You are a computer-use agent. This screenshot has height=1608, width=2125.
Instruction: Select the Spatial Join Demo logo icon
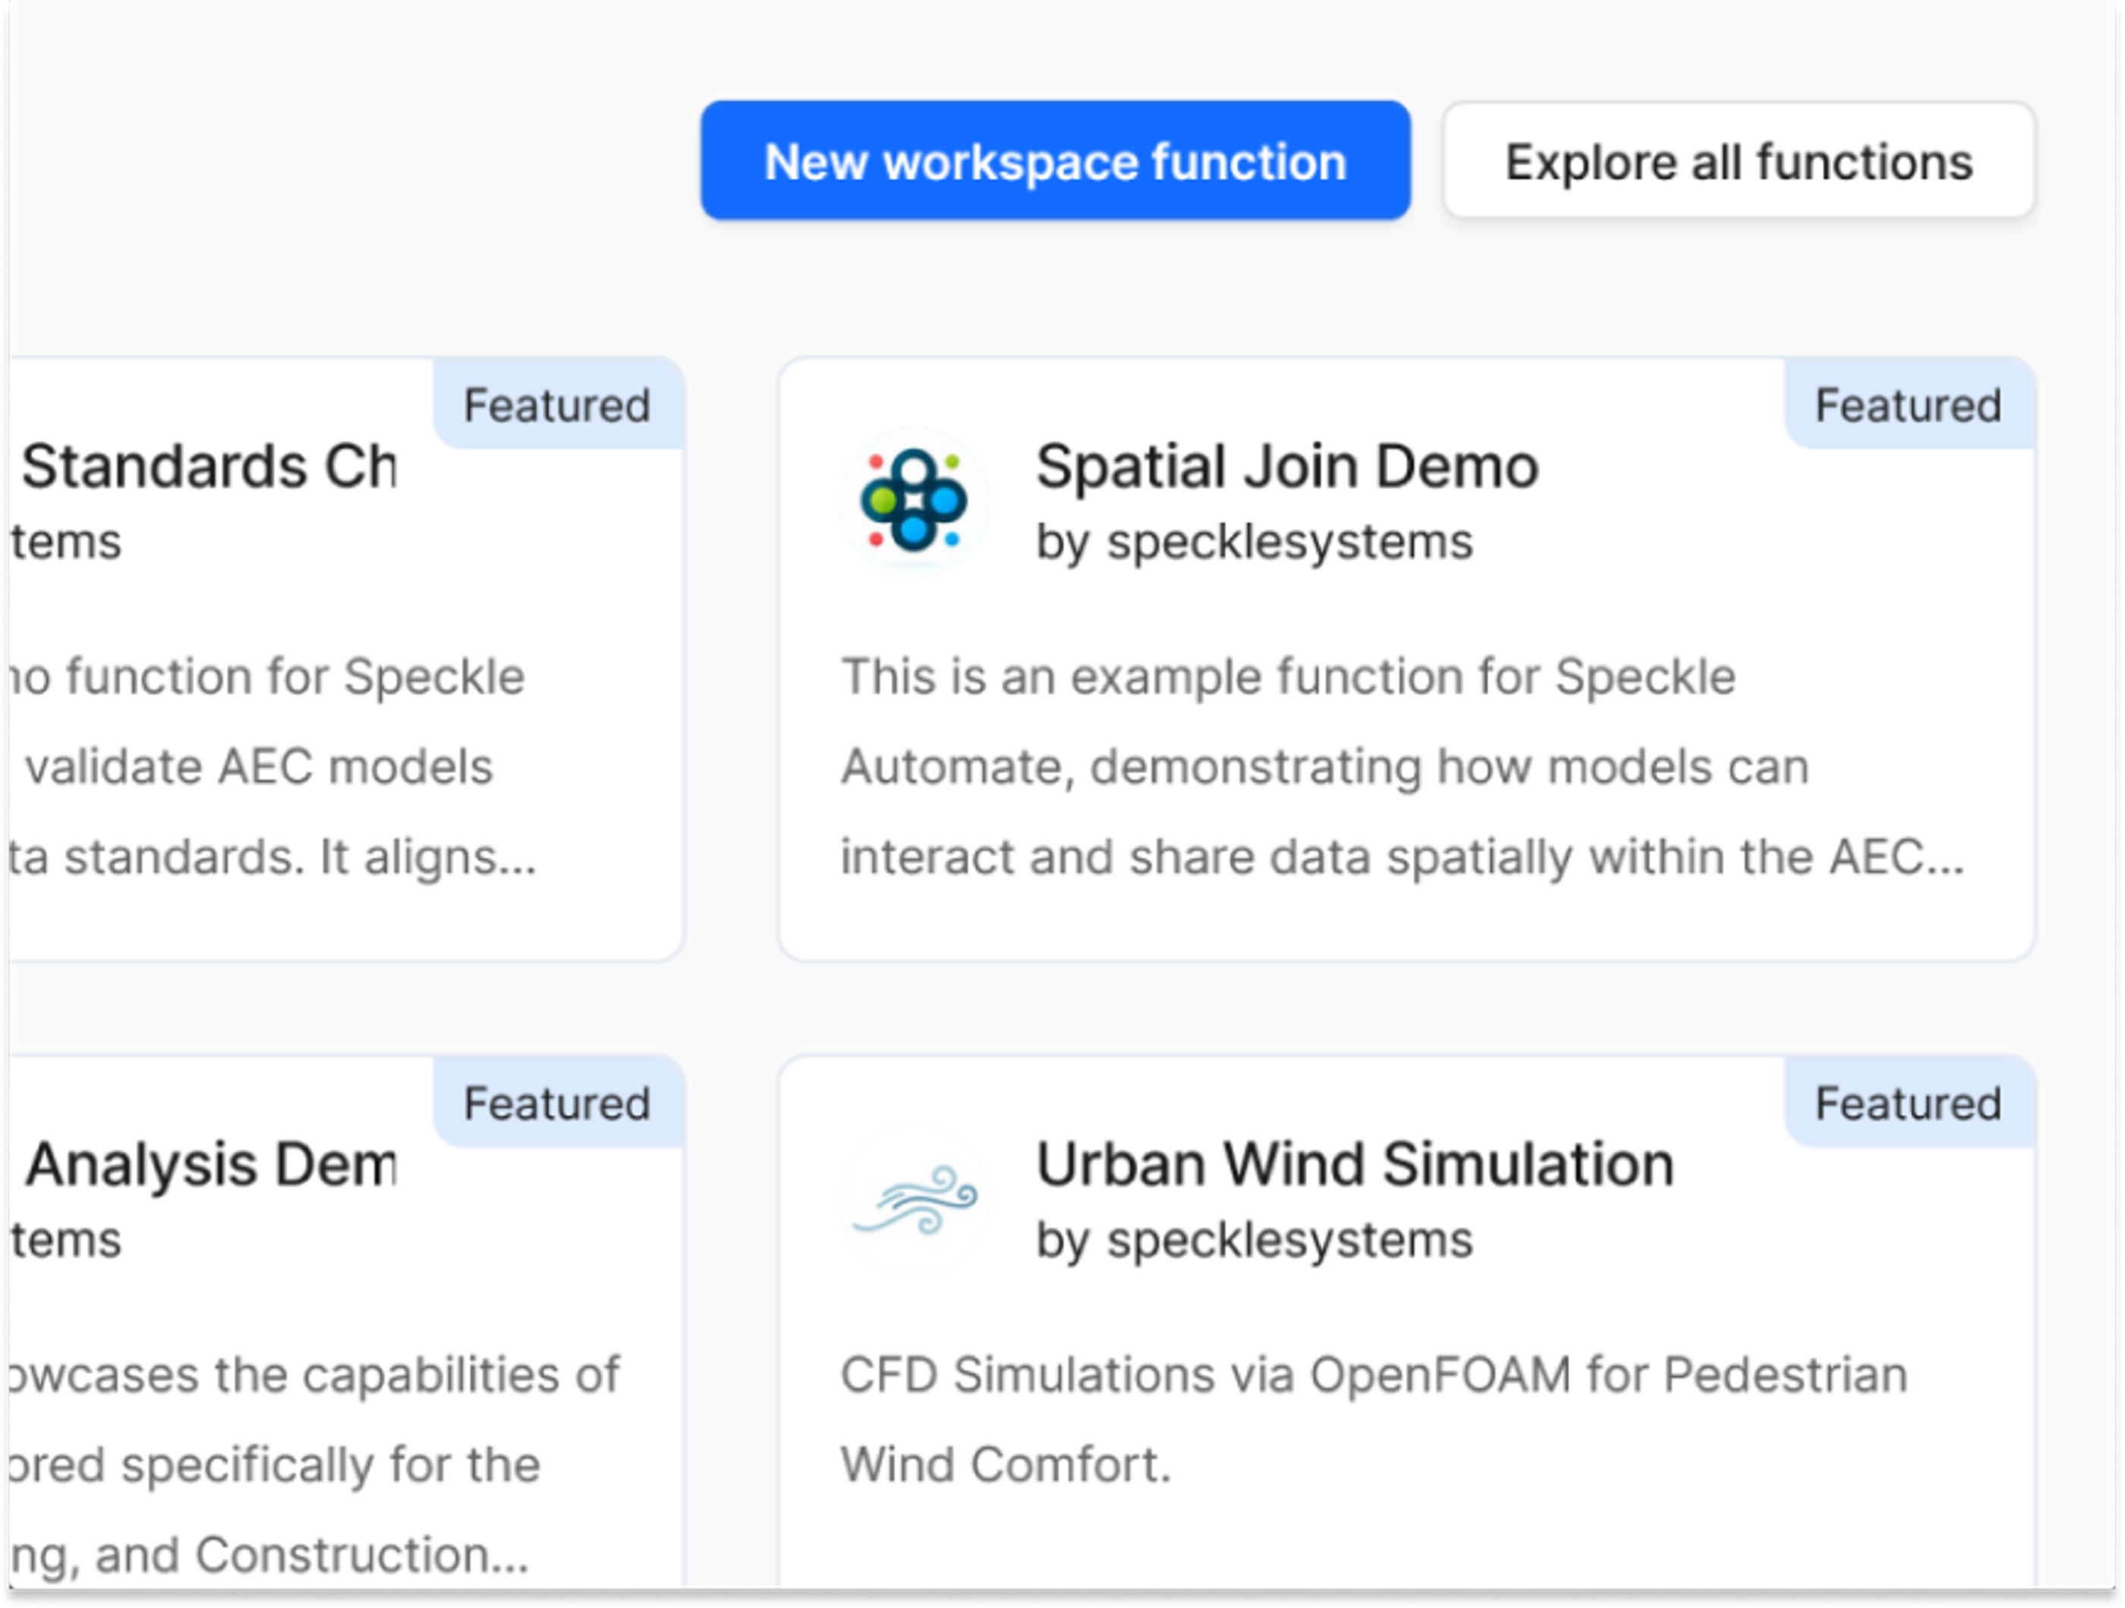pos(915,500)
